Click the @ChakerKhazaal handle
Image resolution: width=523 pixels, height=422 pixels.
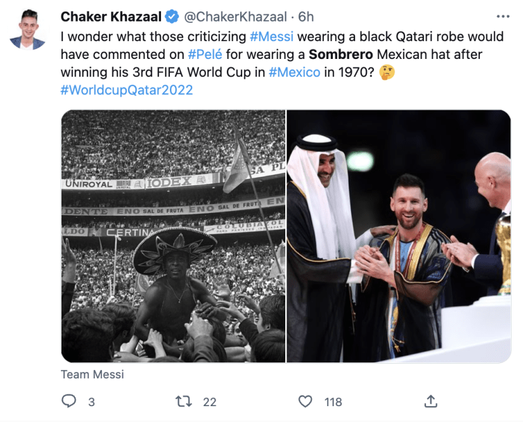[x=236, y=16]
